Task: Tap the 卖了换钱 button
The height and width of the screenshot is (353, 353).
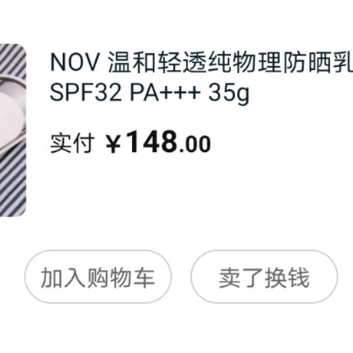Action: tap(264, 277)
